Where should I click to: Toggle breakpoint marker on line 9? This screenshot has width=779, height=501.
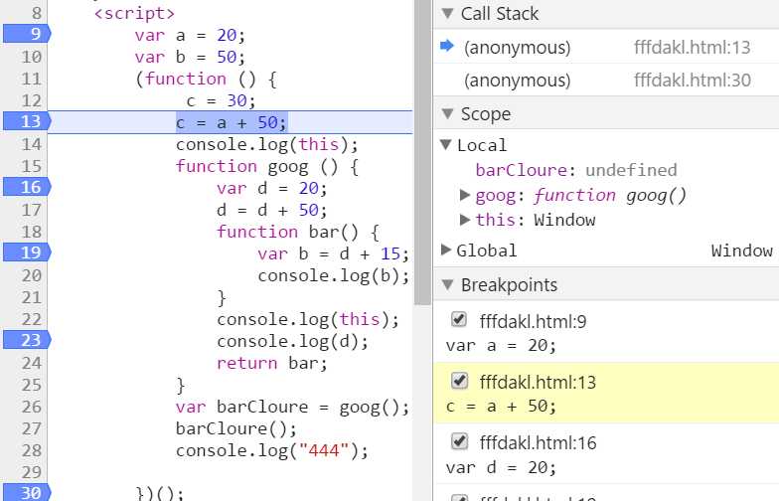coord(26,34)
